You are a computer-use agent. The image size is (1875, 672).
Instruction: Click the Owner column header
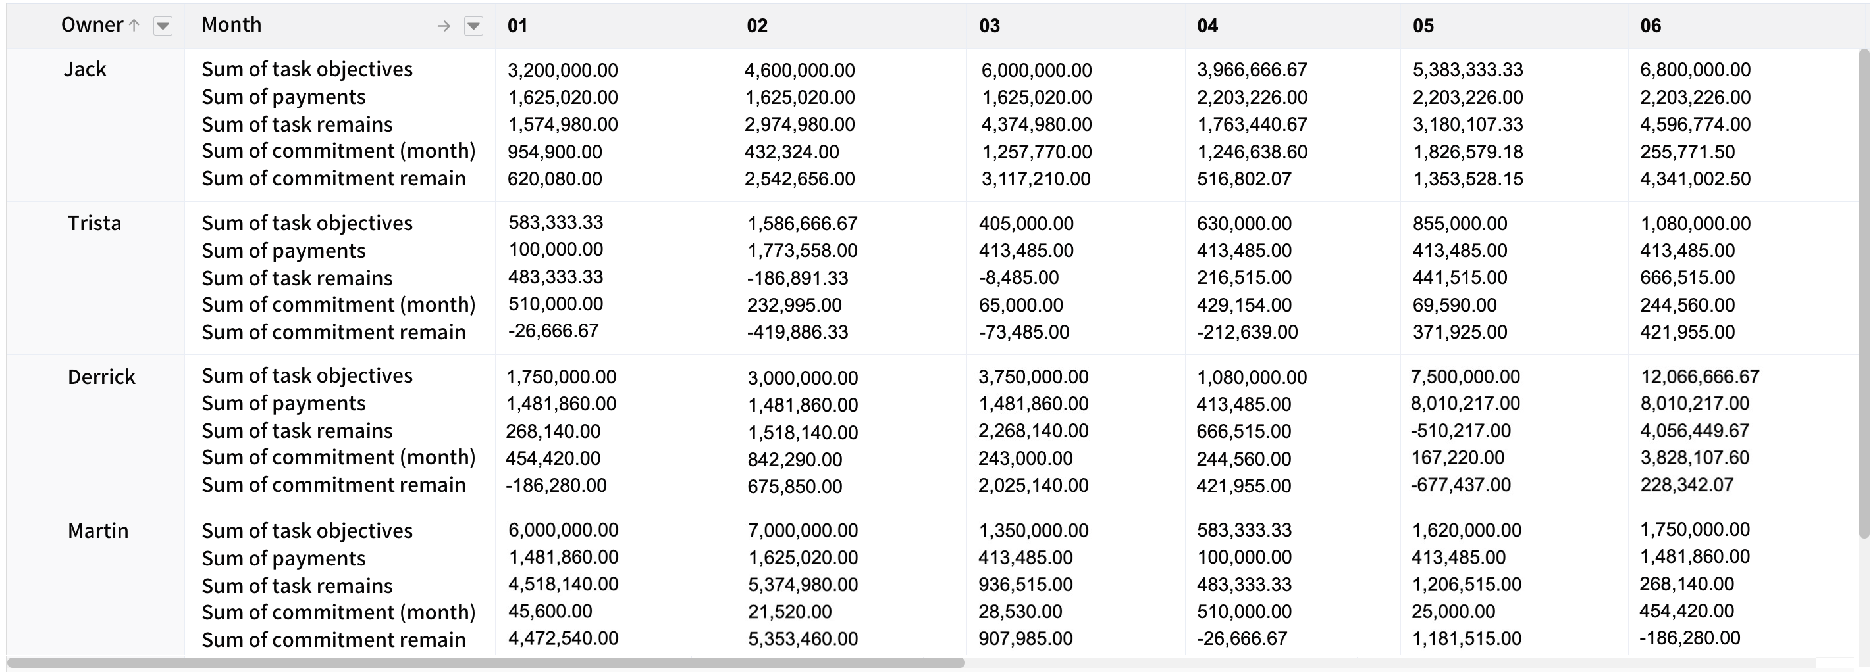(92, 25)
